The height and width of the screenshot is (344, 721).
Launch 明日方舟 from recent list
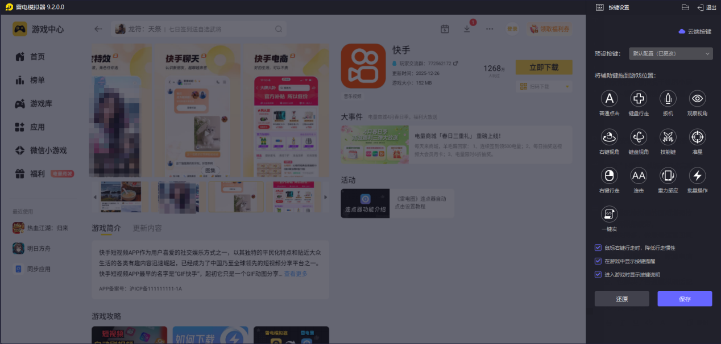[33, 248]
